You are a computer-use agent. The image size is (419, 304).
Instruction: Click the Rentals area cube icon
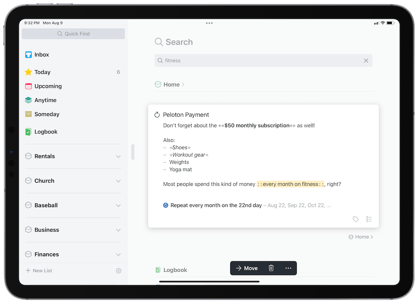(x=28, y=156)
